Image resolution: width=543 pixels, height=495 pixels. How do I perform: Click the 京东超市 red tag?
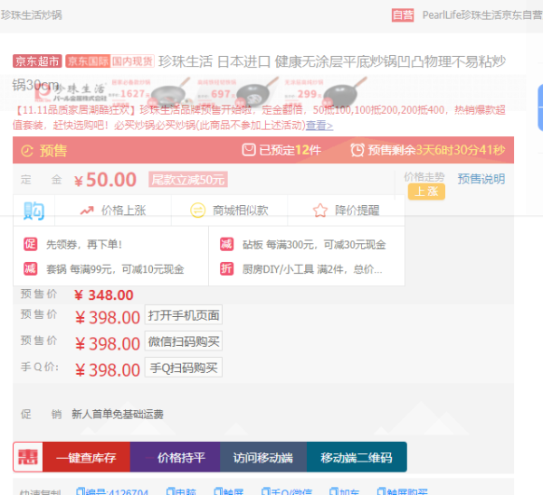pyautogui.click(x=37, y=61)
